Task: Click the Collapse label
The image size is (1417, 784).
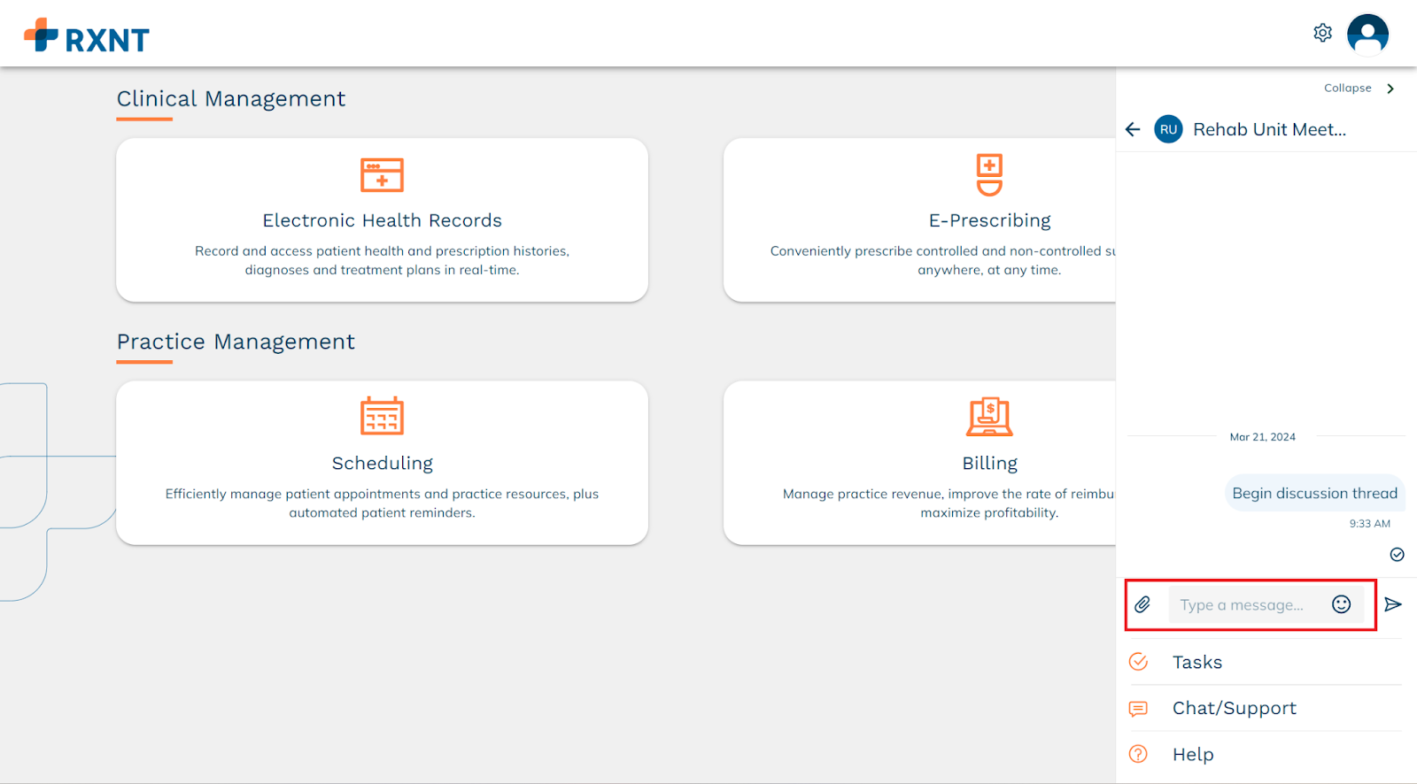Action: [x=1347, y=88]
